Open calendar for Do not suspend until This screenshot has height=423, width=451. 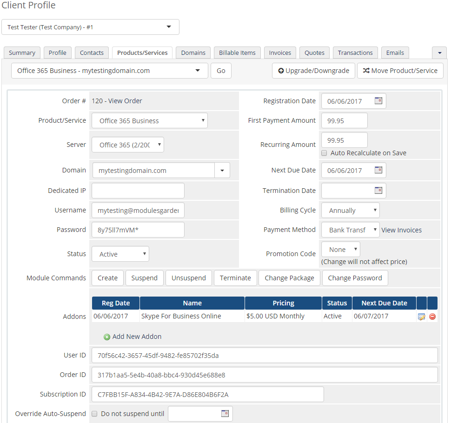tap(225, 414)
